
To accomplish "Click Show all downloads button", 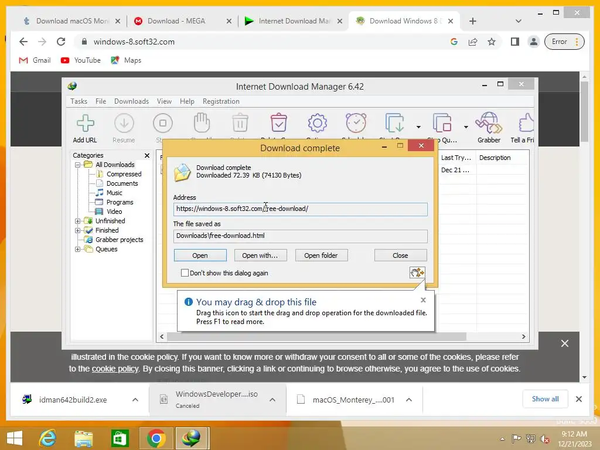I will [546, 399].
